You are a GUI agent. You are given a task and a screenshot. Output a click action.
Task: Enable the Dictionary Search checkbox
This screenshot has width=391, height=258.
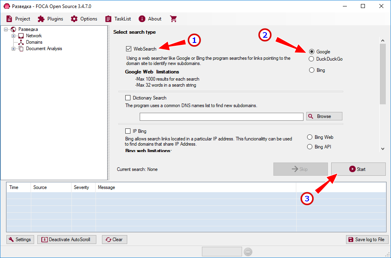128,98
